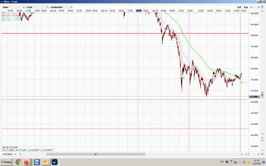Click the EMA (72) legend label

point(11,18)
